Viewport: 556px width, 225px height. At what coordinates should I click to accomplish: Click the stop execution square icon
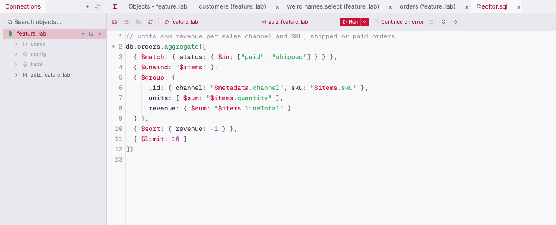coord(432,22)
